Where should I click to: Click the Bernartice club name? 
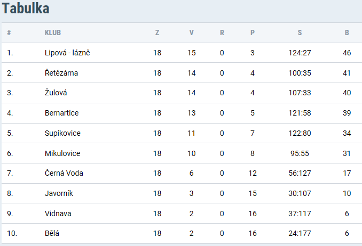pos(61,113)
